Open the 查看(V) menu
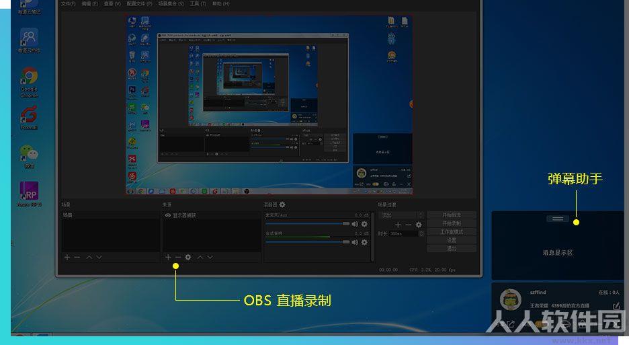This screenshot has height=345, width=629. coord(112,3)
